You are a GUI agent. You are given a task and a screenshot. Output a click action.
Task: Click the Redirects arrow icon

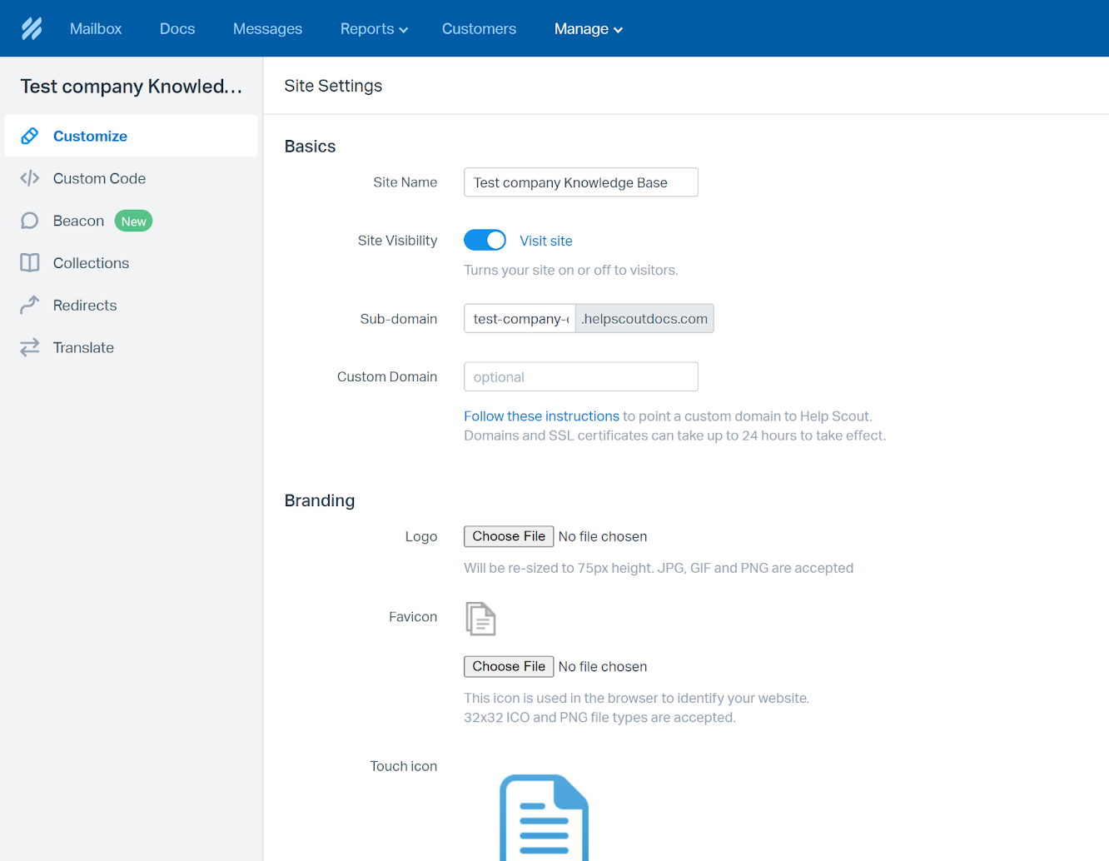pos(30,305)
